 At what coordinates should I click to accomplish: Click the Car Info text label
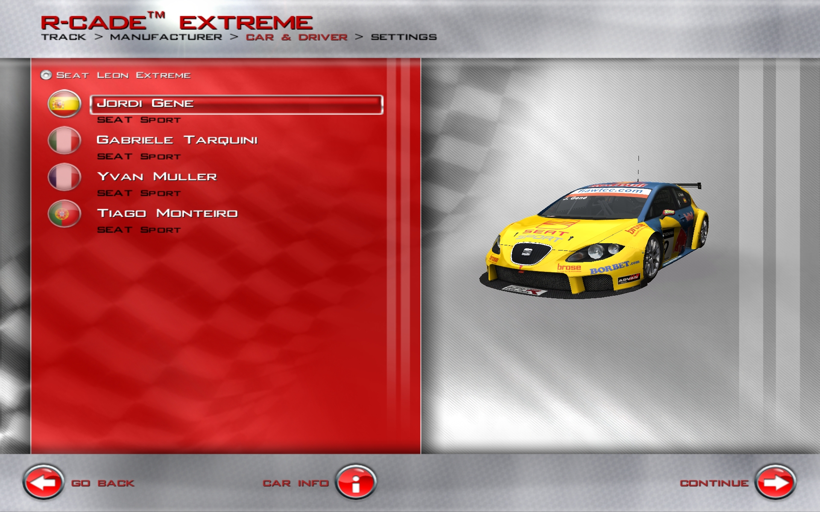coord(296,483)
